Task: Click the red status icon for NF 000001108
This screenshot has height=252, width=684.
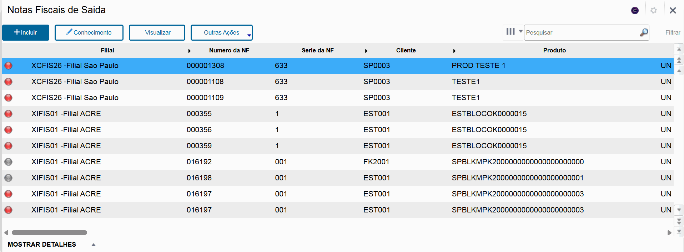Action: [8, 82]
